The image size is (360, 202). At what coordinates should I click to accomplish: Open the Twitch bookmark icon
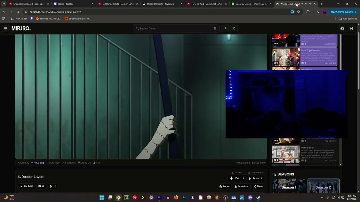[31, 19]
